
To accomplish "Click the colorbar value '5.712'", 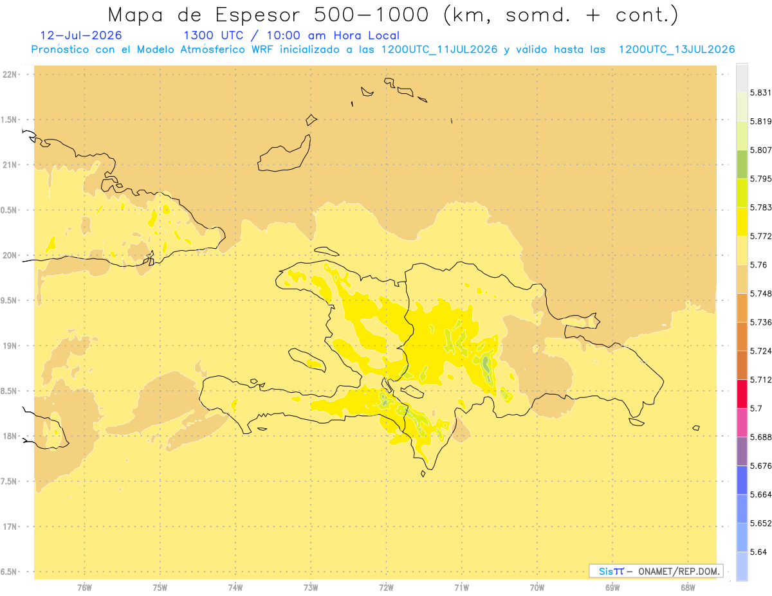I will [761, 380].
